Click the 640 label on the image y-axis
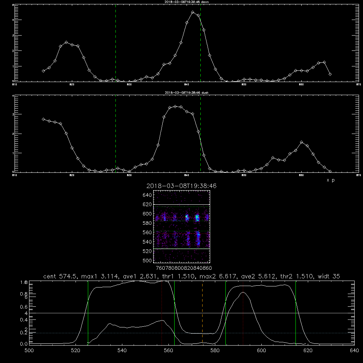The width and height of the screenshot is (363, 363). pos(147,195)
